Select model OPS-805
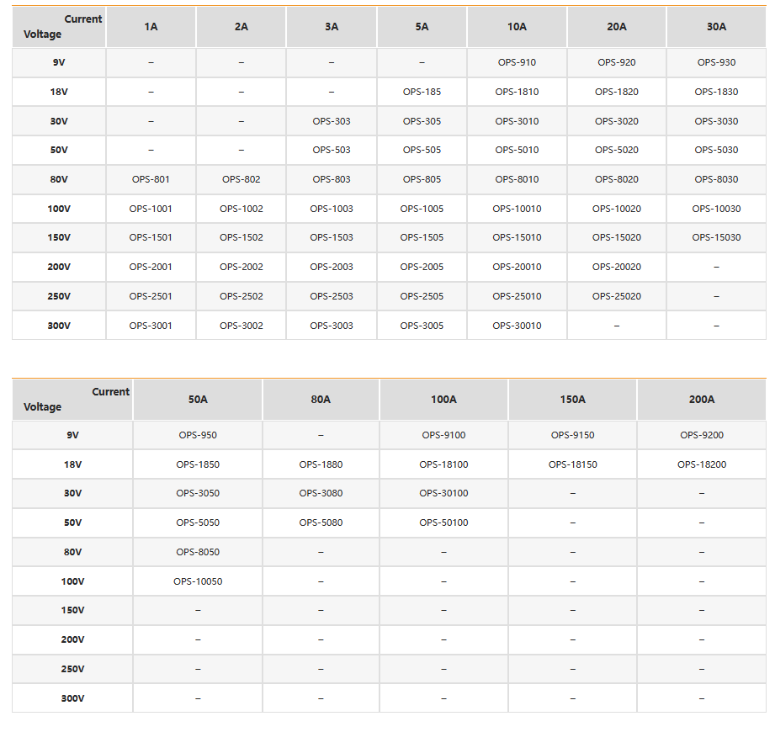The image size is (775, 732). click(x=422, y=179)
